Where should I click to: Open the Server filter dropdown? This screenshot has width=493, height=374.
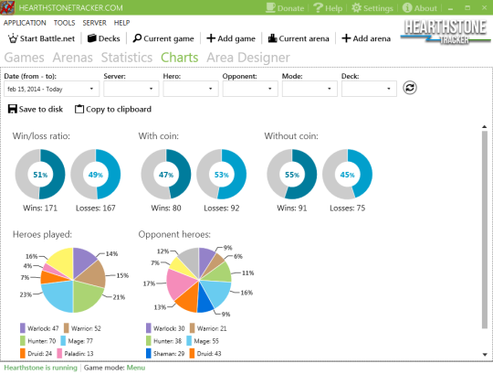[x=131, y=89]
